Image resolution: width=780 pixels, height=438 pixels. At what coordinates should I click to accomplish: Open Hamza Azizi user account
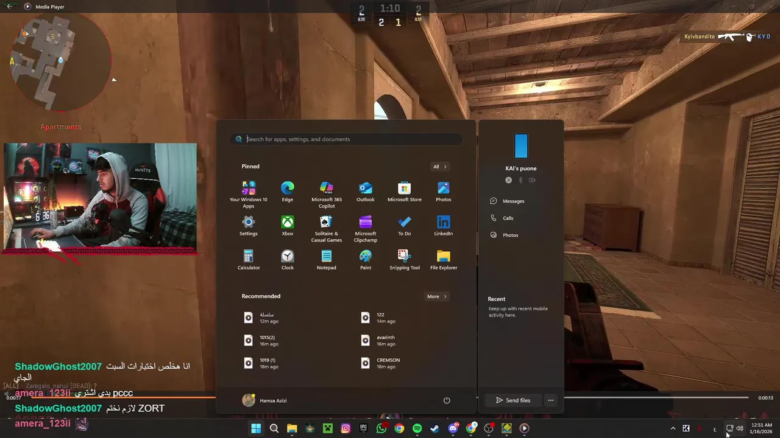(x=264, y=400)
